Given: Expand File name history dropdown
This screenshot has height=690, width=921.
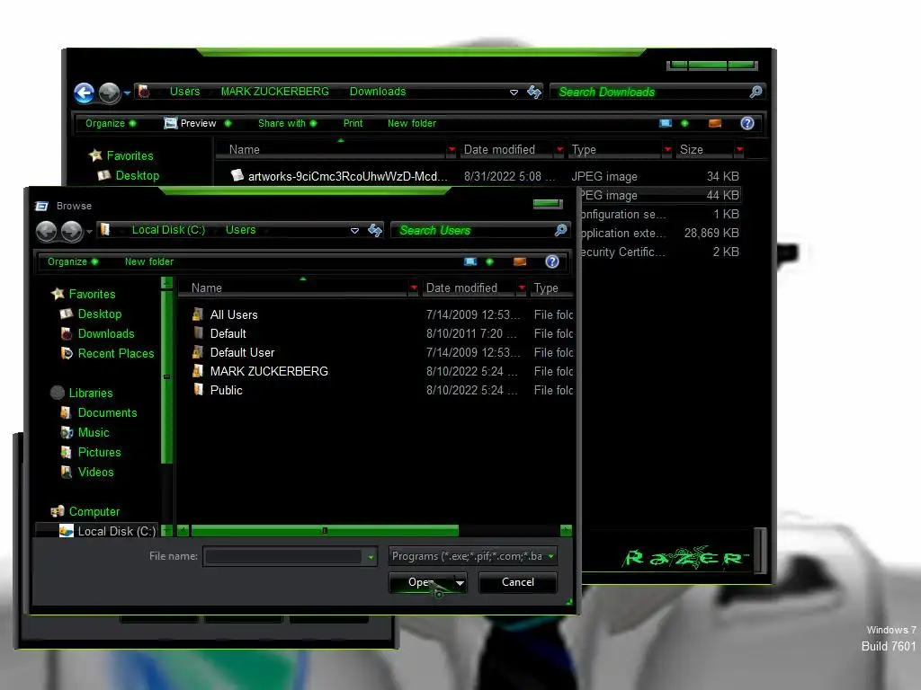Looking at the screenshot, I should coord(371,556).
